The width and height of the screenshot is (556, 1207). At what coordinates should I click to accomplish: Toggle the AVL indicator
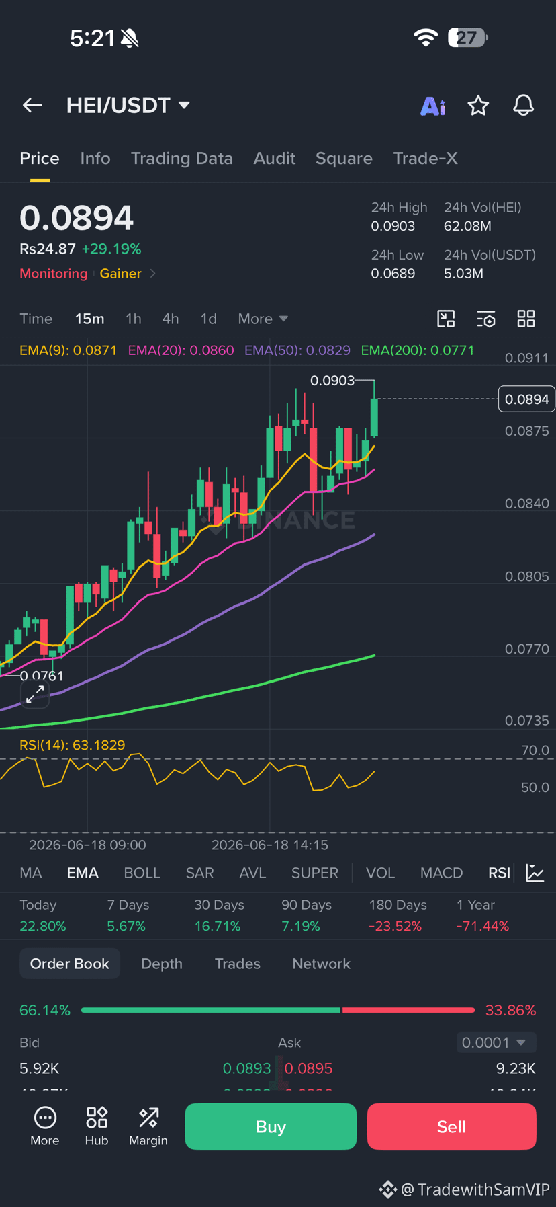253,873
